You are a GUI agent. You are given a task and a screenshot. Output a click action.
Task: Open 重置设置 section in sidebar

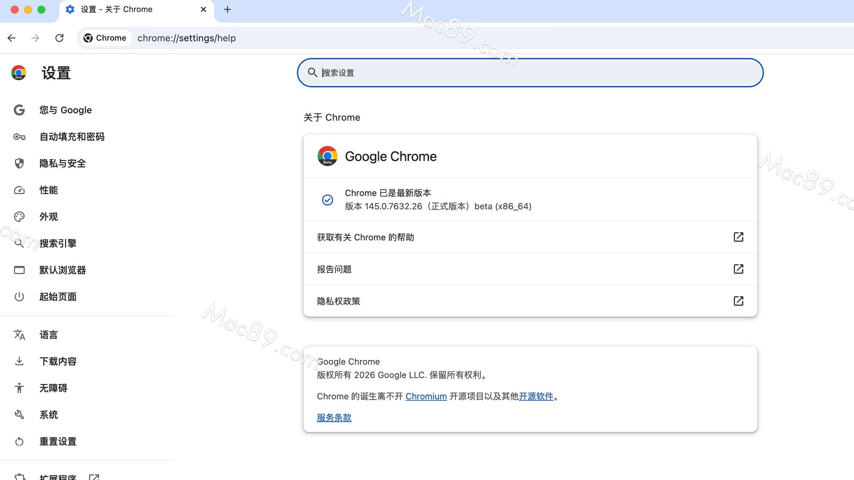point(58,441)
